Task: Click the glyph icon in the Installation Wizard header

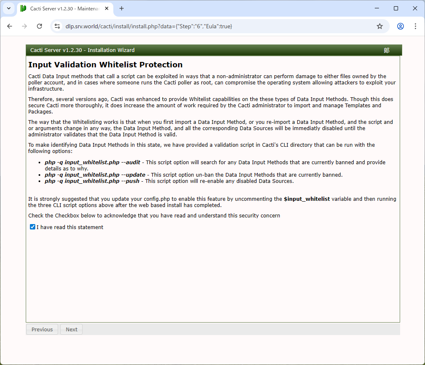Action: point(386,50)
